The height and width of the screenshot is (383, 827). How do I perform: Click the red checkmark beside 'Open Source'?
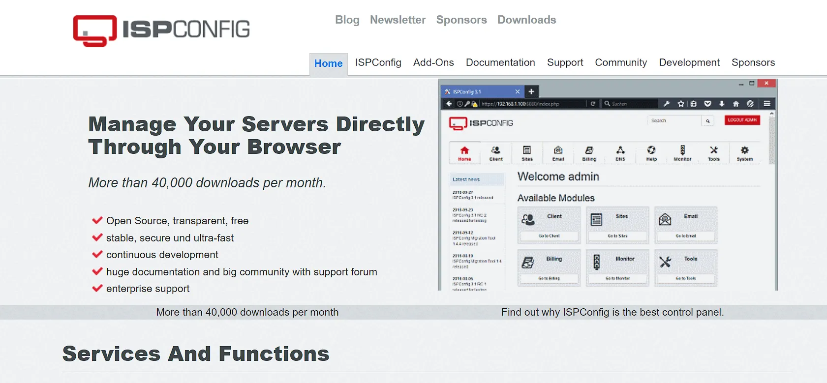(x=97, y=220)
